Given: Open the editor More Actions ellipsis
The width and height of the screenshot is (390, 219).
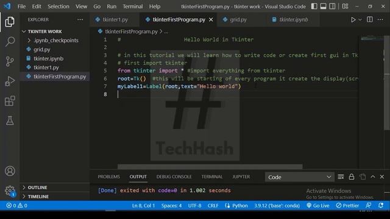Looking at the screenshot, I should coord(380,19).
